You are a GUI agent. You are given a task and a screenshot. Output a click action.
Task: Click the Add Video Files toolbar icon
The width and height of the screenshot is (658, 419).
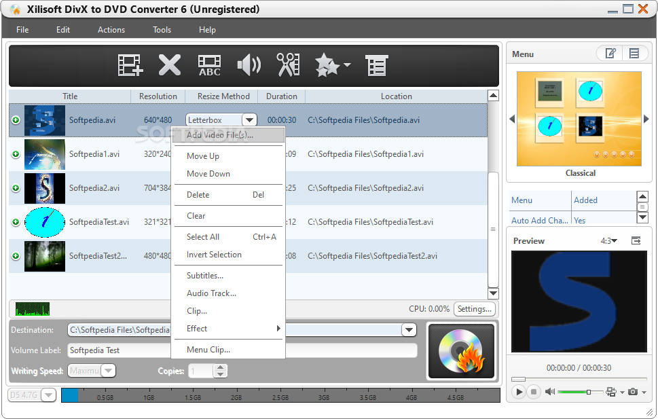coord(130,65)
